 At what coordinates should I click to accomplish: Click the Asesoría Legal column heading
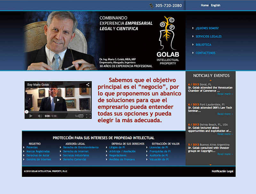75,144
